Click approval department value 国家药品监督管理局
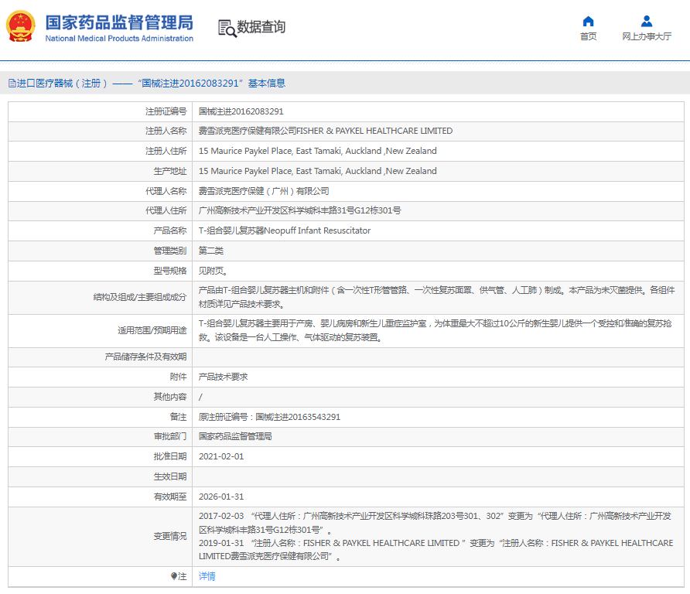 tap(235, 436)
